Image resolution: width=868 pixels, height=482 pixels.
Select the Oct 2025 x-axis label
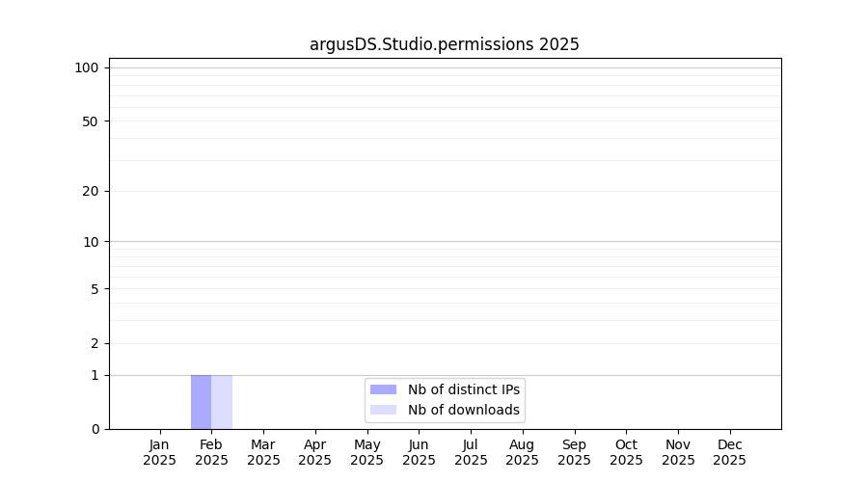click(x=626, y=452)
